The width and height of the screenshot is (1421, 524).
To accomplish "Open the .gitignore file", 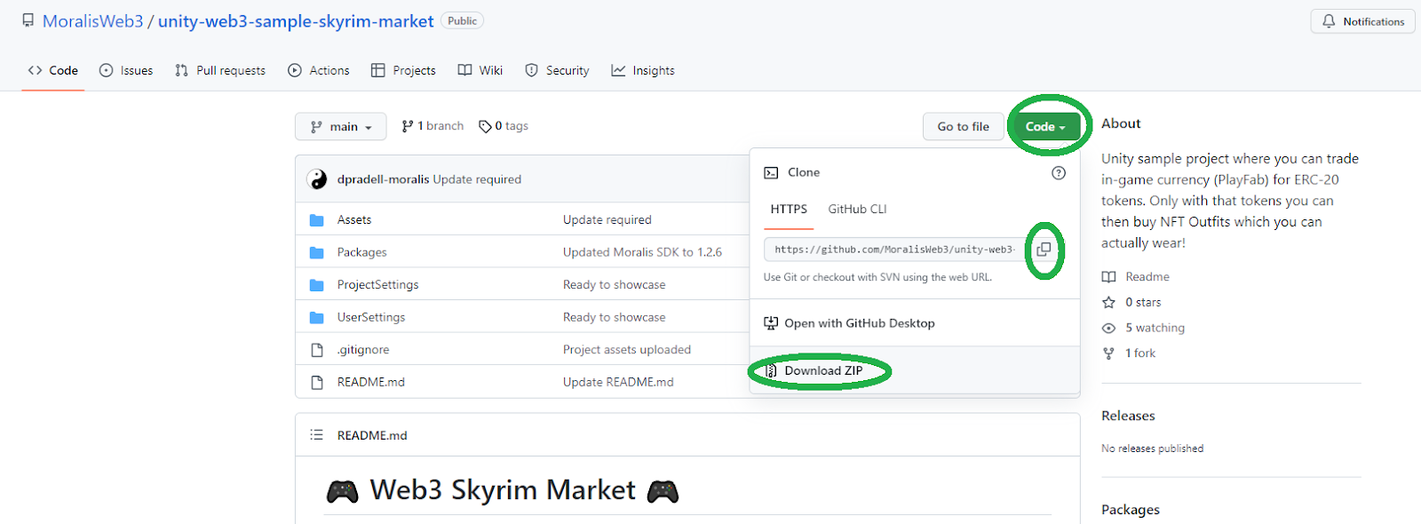I will coord(363,350).
